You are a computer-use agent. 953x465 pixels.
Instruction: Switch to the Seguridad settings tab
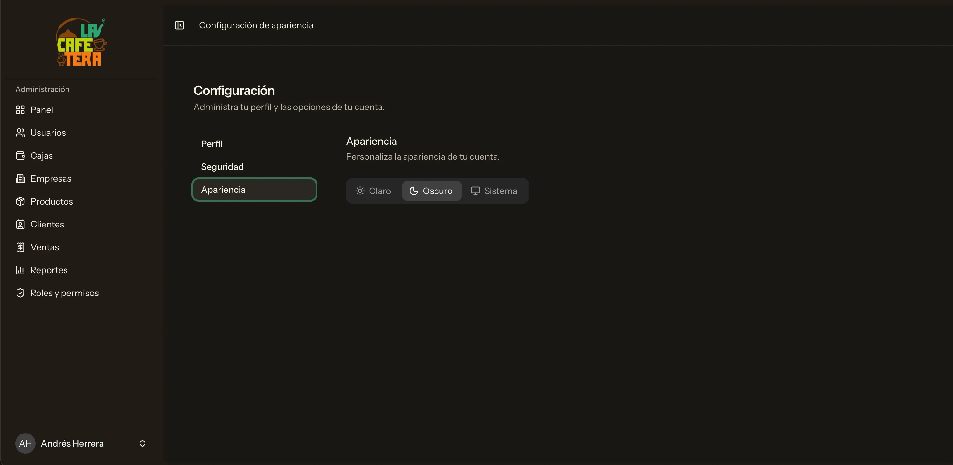[x=254, y=167]
